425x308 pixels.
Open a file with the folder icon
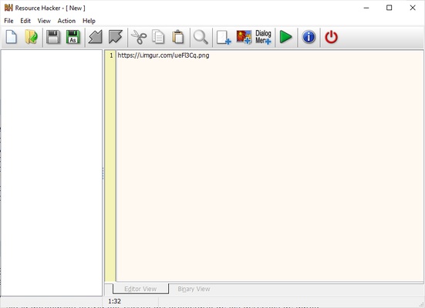pyautogui.click(x=32, y=37)
